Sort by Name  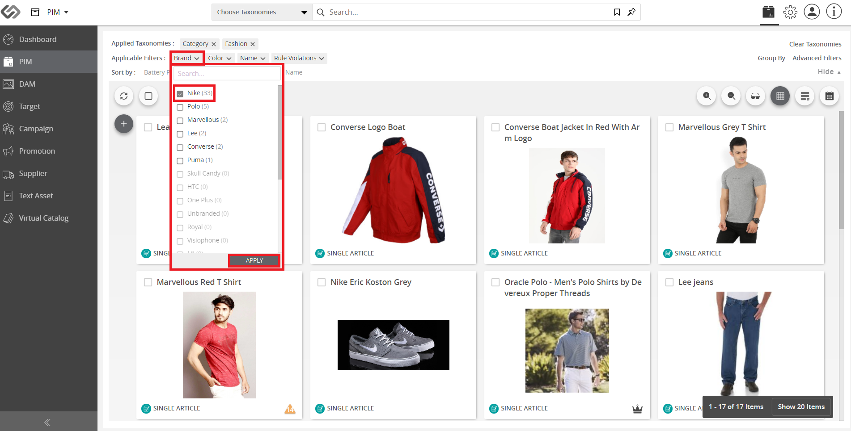tap(294, 72)
